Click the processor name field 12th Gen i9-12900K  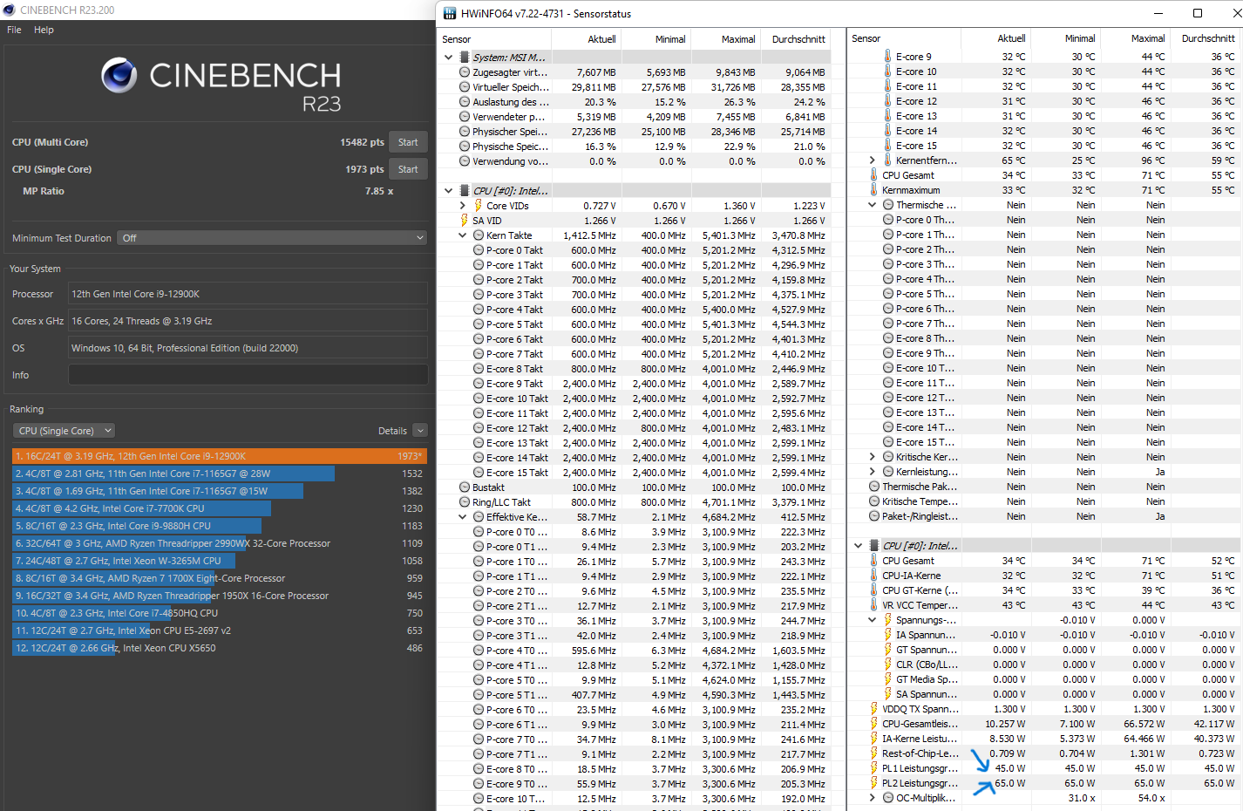point(248,294)
